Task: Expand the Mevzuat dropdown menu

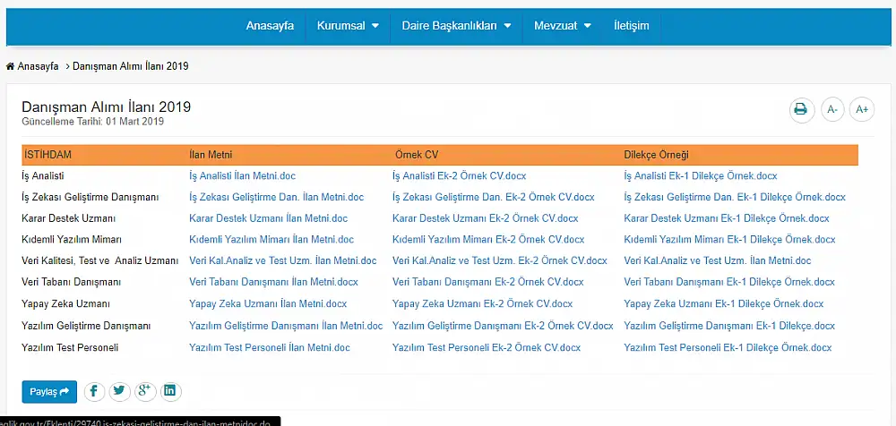Action: (x=562, y=26)
